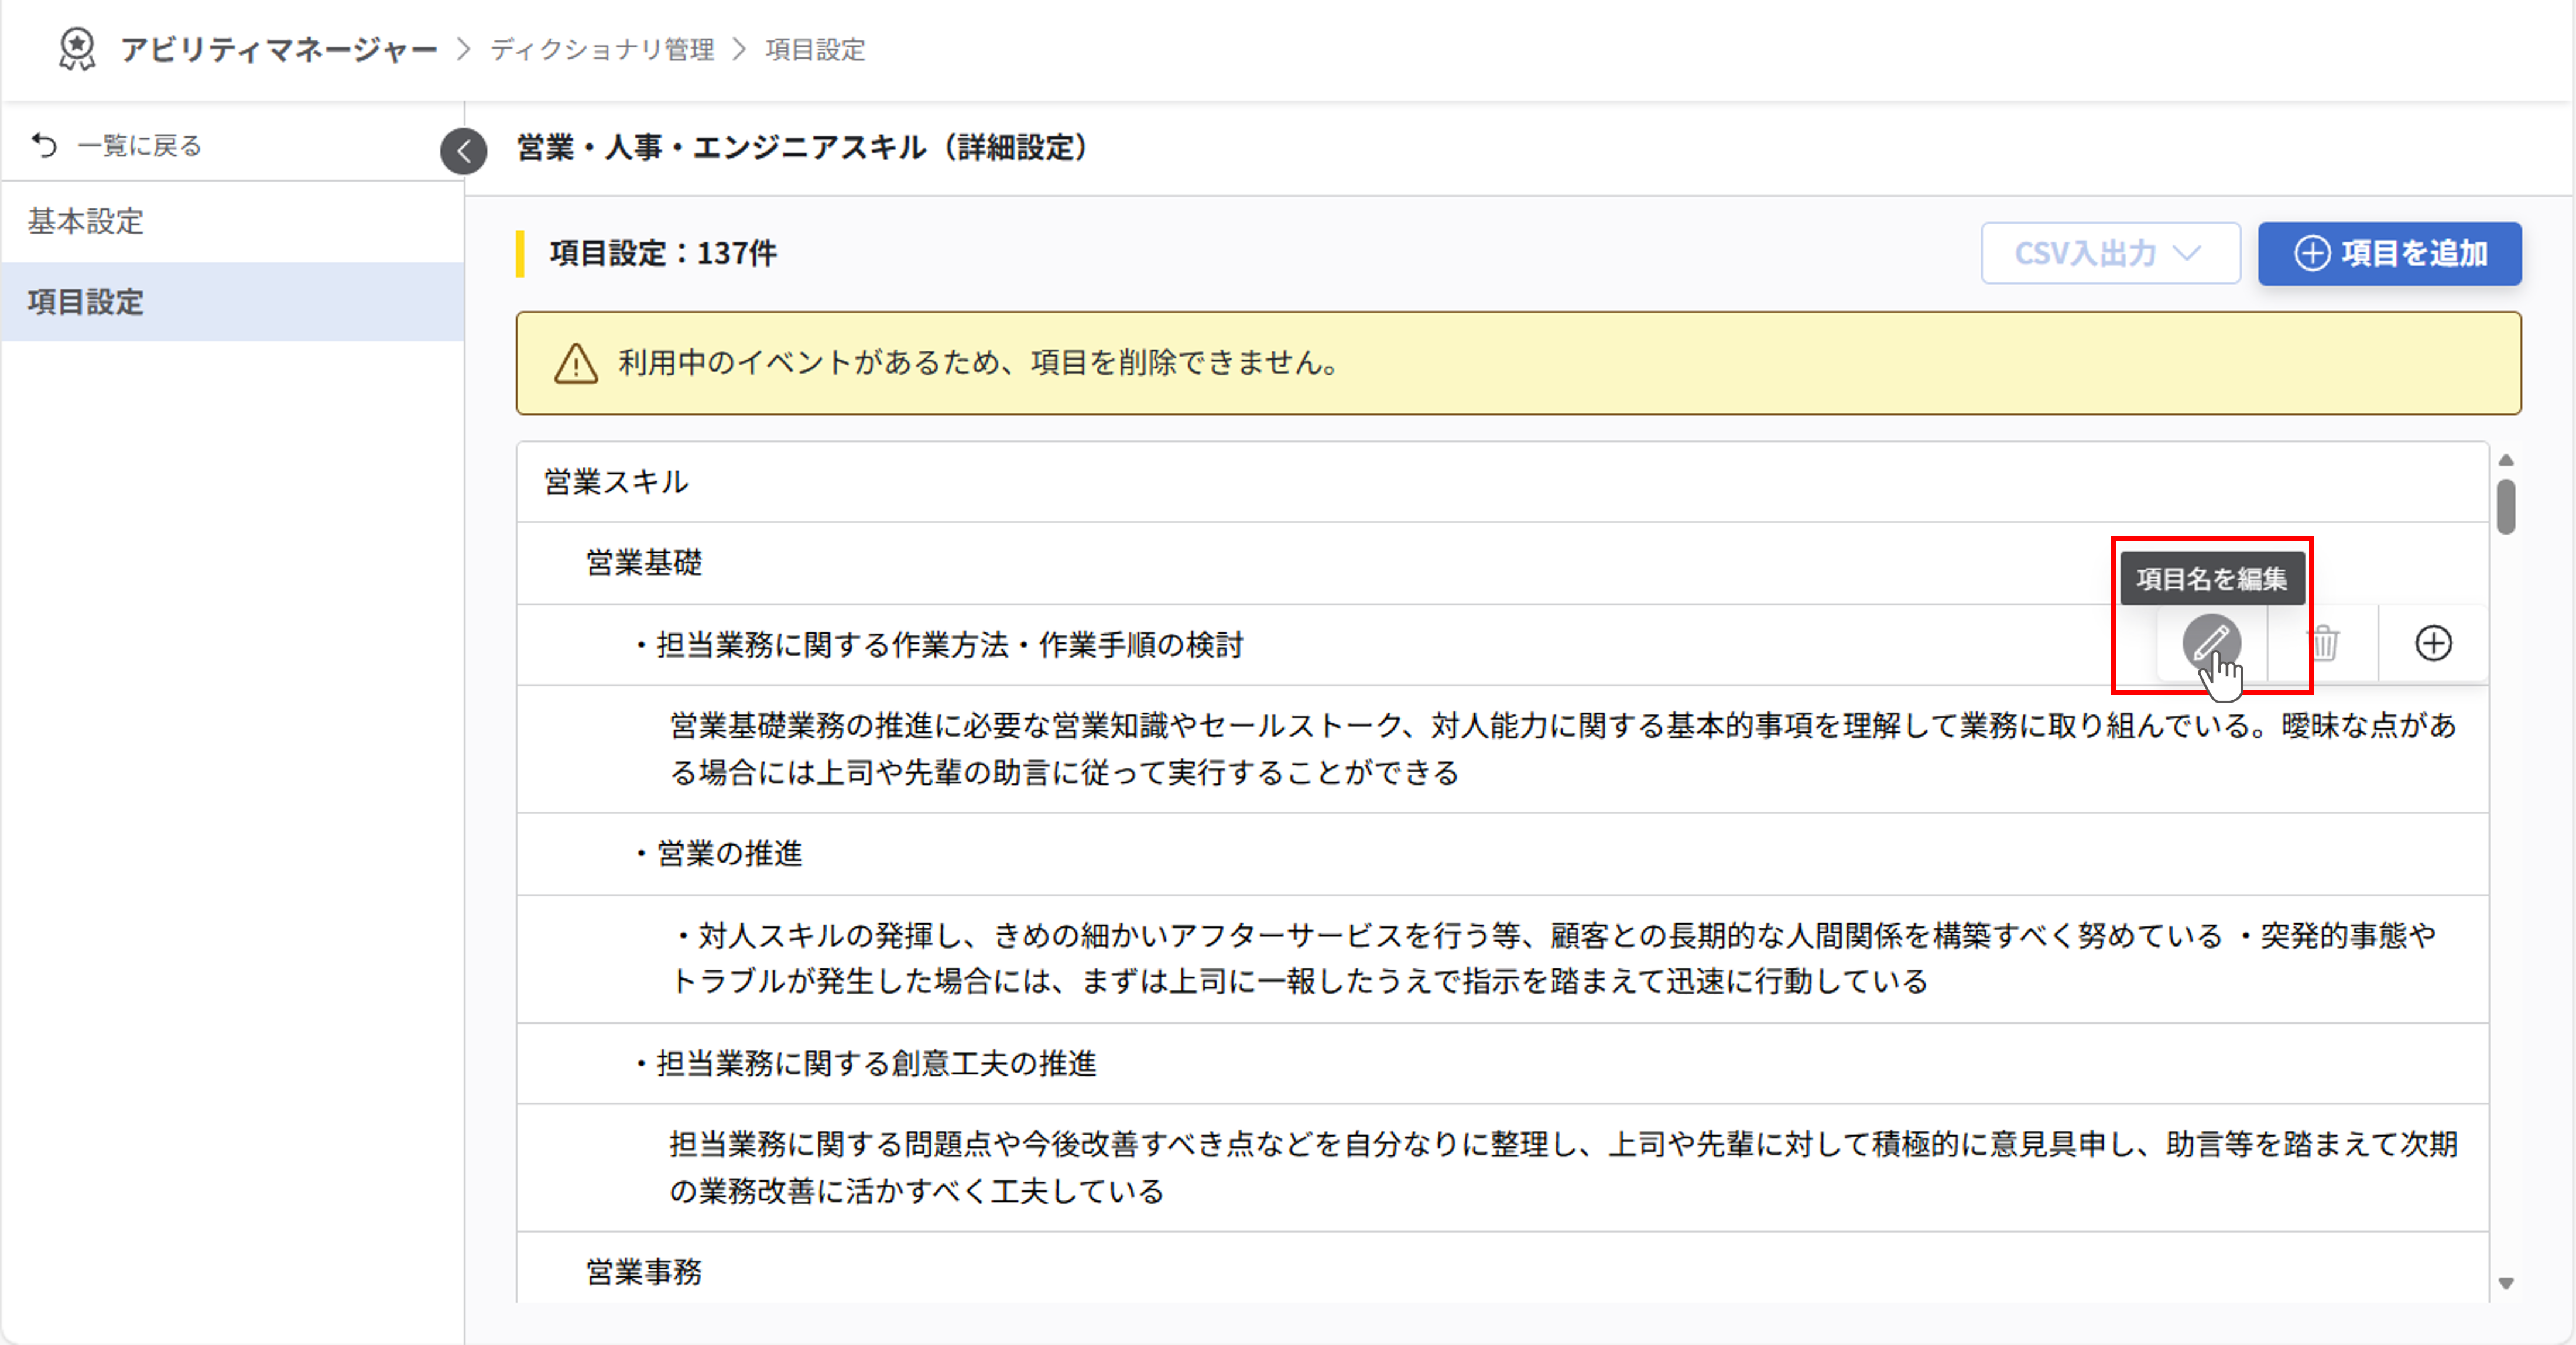
Task: Click the 項目を追加 button
Action: [2390, 253]
